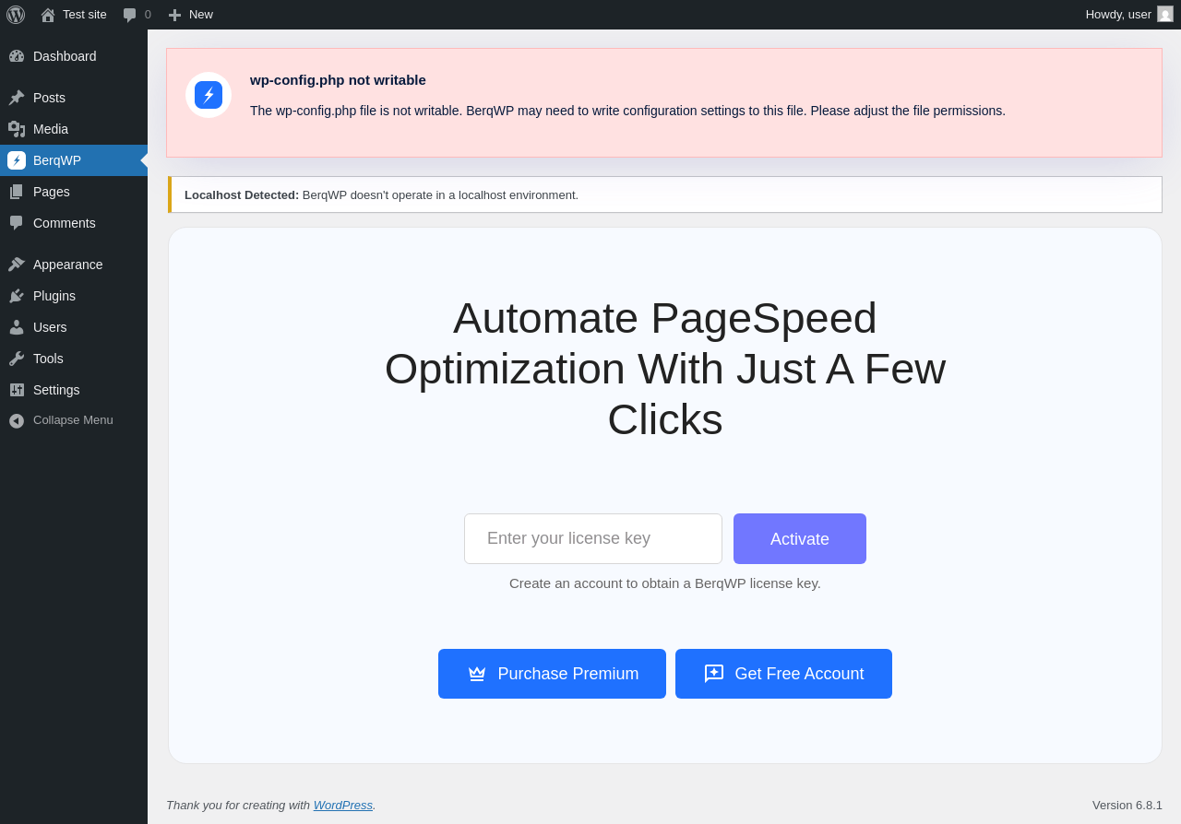Collapse the admin sidebar menu

(74, 420)
